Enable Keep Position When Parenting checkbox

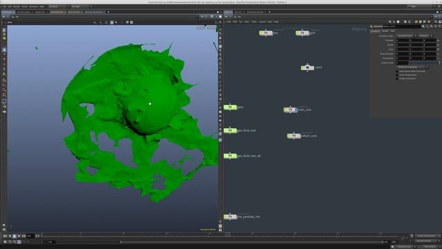[397, 71]
